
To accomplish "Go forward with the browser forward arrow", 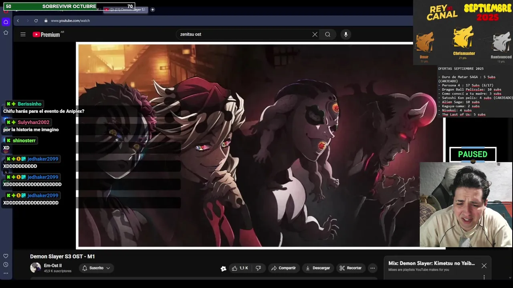I will tap(27, 20).
